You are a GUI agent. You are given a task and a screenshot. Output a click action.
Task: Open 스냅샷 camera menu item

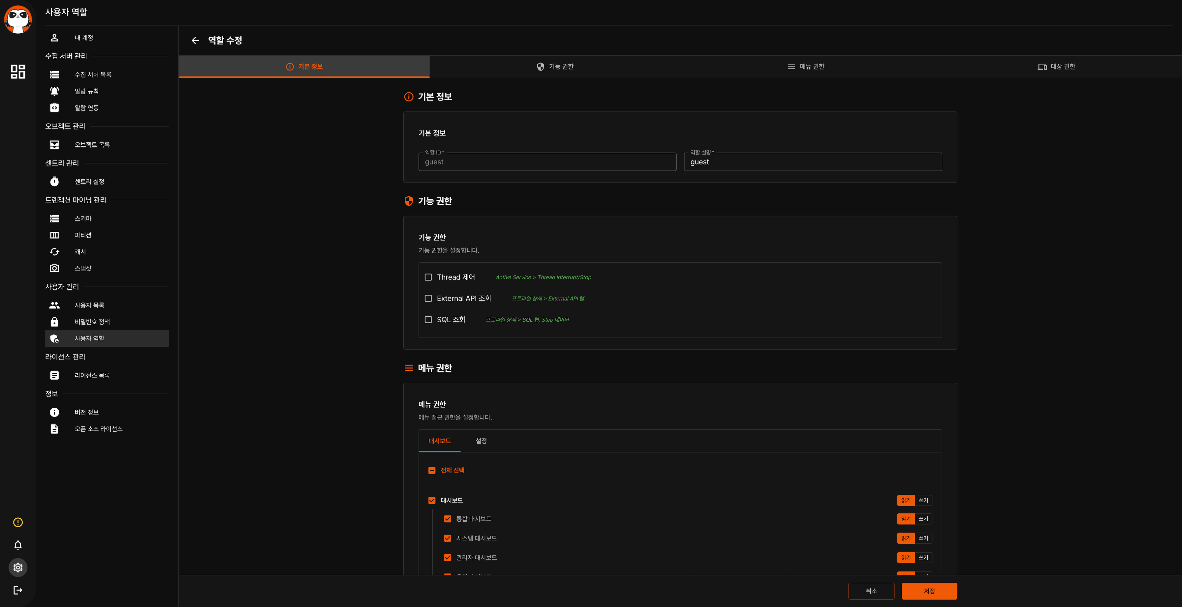[83, 268]
